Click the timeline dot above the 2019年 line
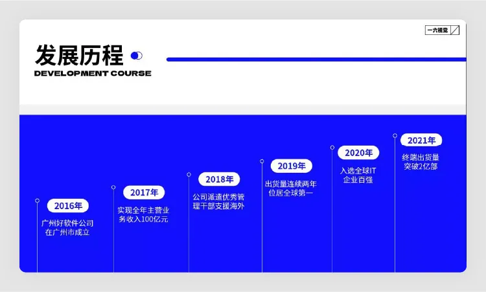Image resolution: width=486 pixels, height=292 pixels. pos(262,161)
